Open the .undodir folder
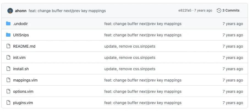This screenshot has width=249, height=111. click(20, 24)
